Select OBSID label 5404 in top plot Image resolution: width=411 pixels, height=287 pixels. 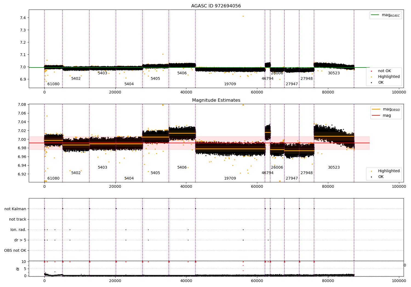(x=129, y=84)
